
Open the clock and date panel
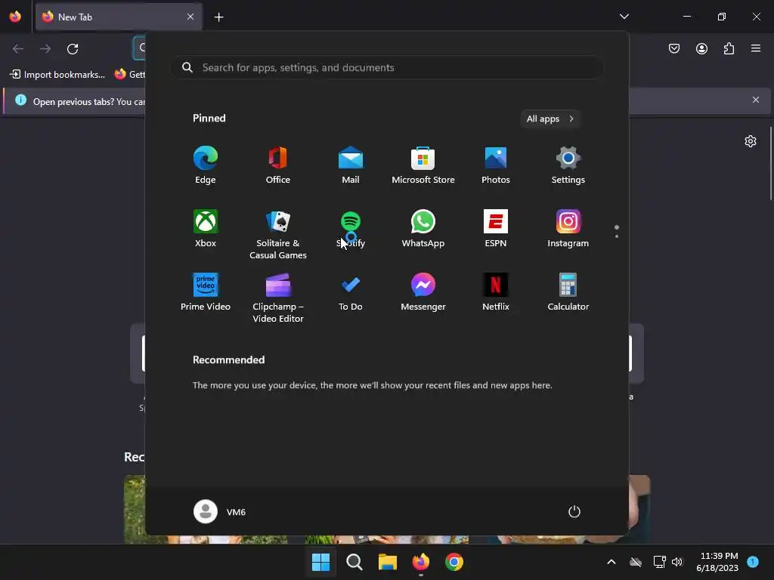click(x=718, y=562)
